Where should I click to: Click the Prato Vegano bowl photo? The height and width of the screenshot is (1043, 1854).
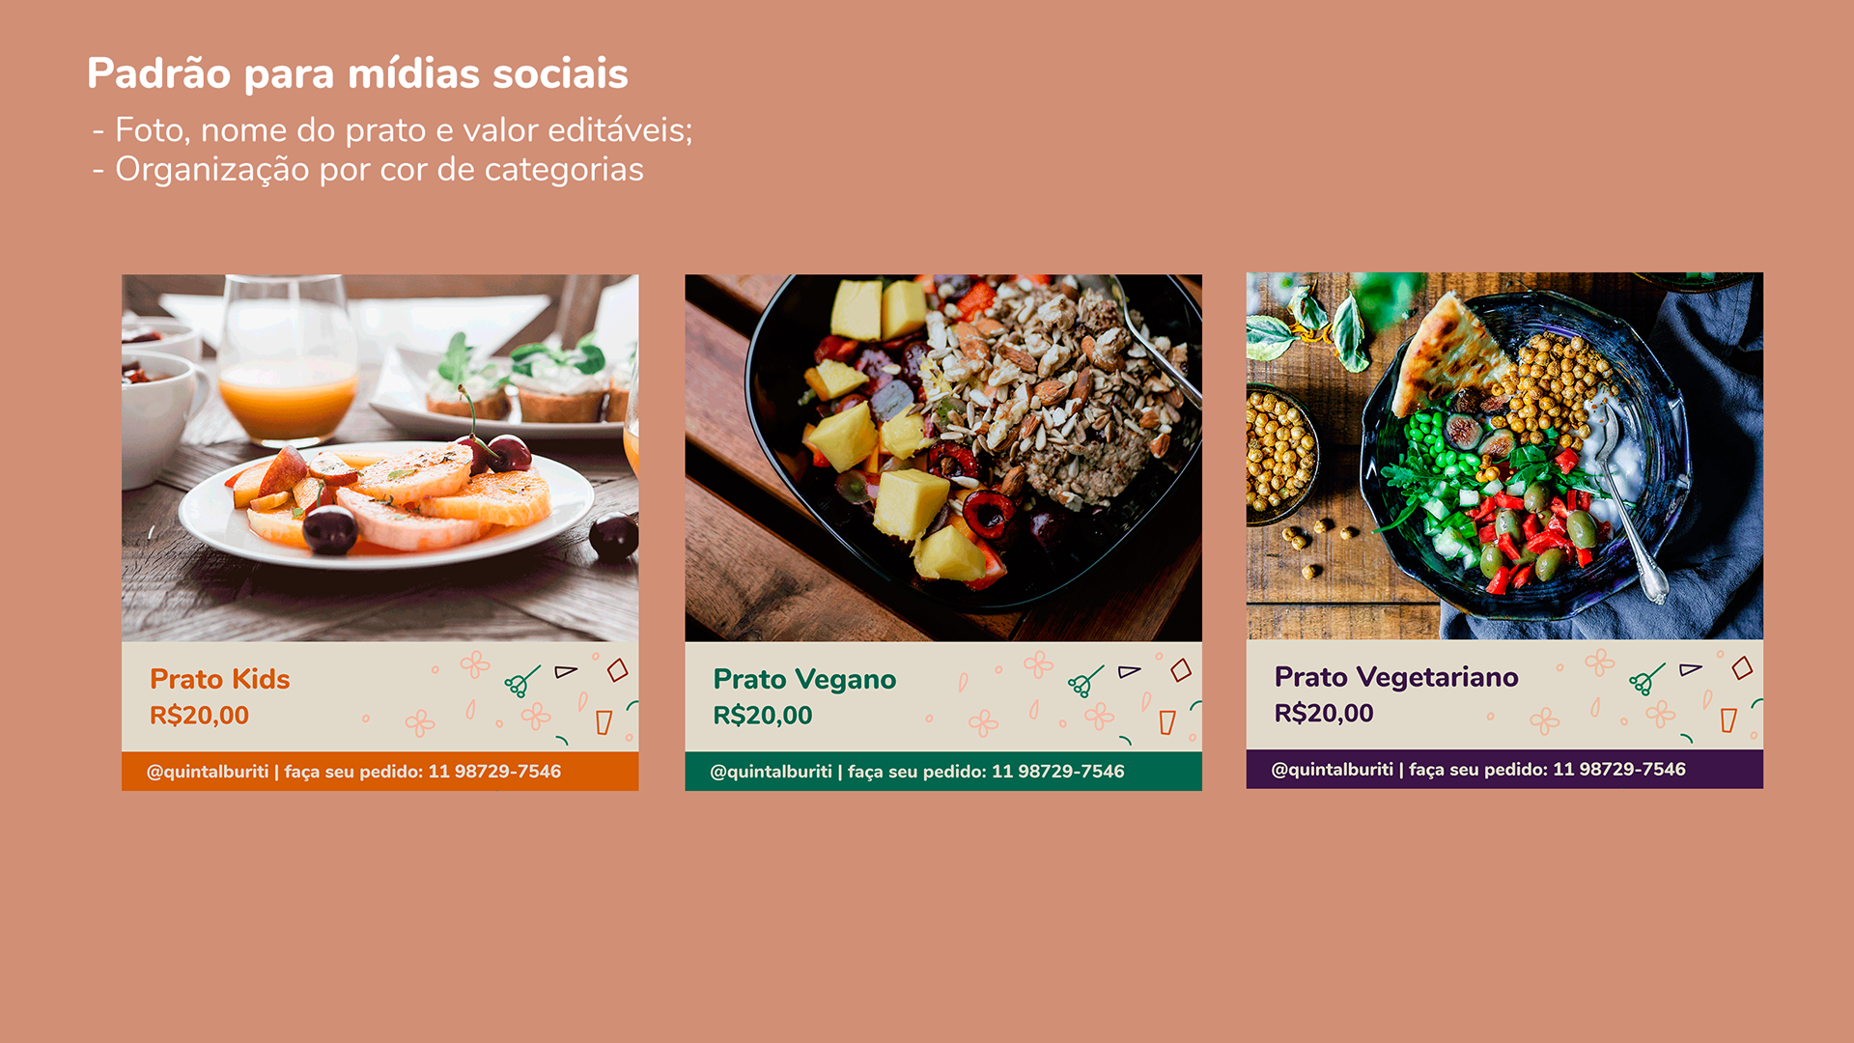tap(943, 458)
